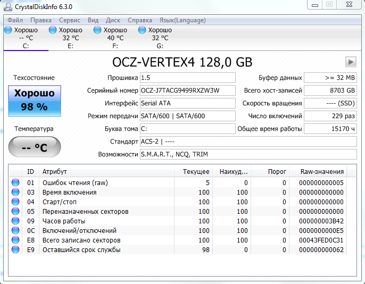The height and width of the screenshot is (284, 365).
Task: Click the power on count 229 раз field
Action: 330,116
